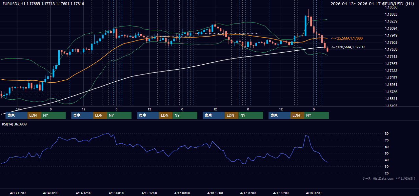This screenshot has height=196, width=419.
Task: Click price axis label 1.18530
Action: tap(391, 7)
